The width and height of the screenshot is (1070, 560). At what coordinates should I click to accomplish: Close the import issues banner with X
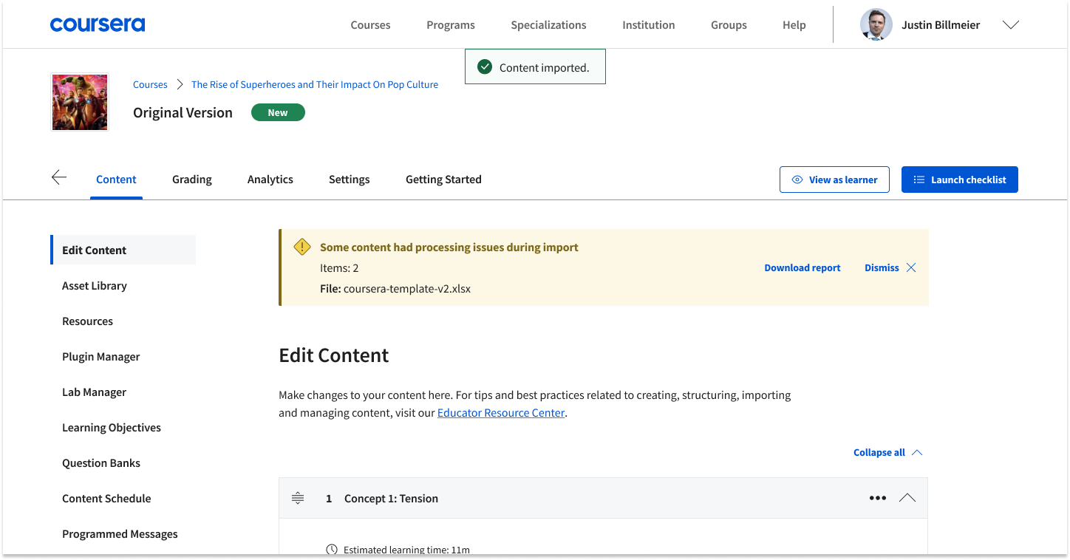911,267
